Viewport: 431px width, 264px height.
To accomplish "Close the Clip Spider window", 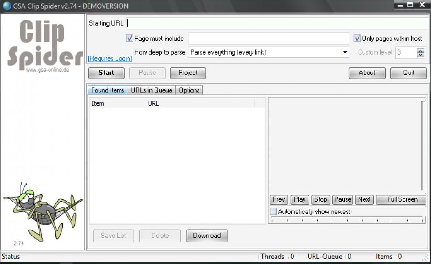I will tap(422, 5).
